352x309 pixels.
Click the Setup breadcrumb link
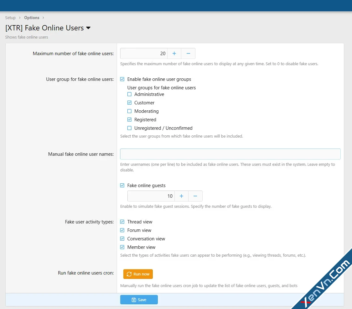tap(10, 18)
